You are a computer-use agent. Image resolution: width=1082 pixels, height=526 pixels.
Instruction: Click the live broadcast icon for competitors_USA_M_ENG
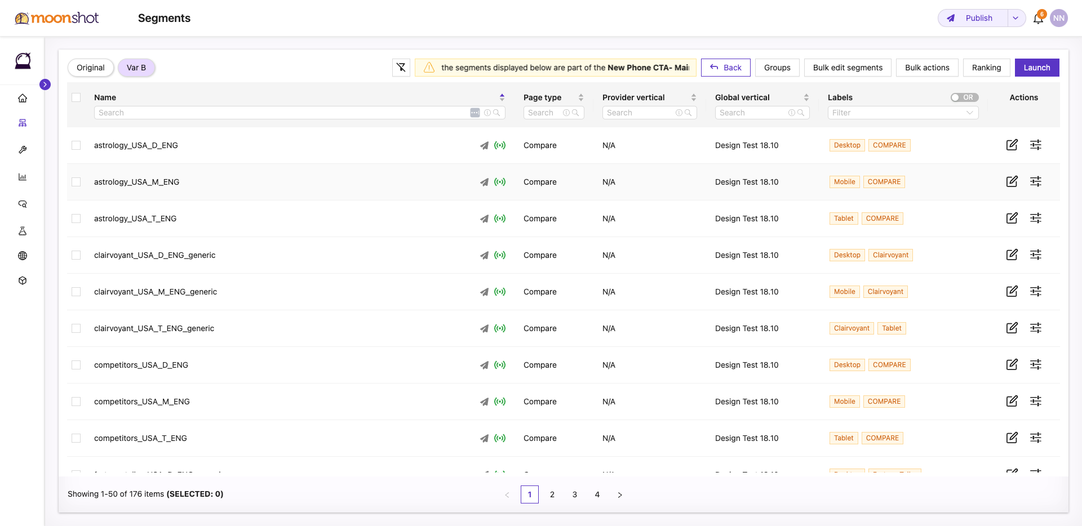[x=500, y=402]
